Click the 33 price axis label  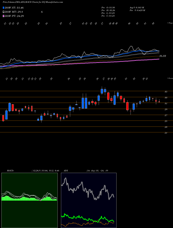tap(166, 97)
